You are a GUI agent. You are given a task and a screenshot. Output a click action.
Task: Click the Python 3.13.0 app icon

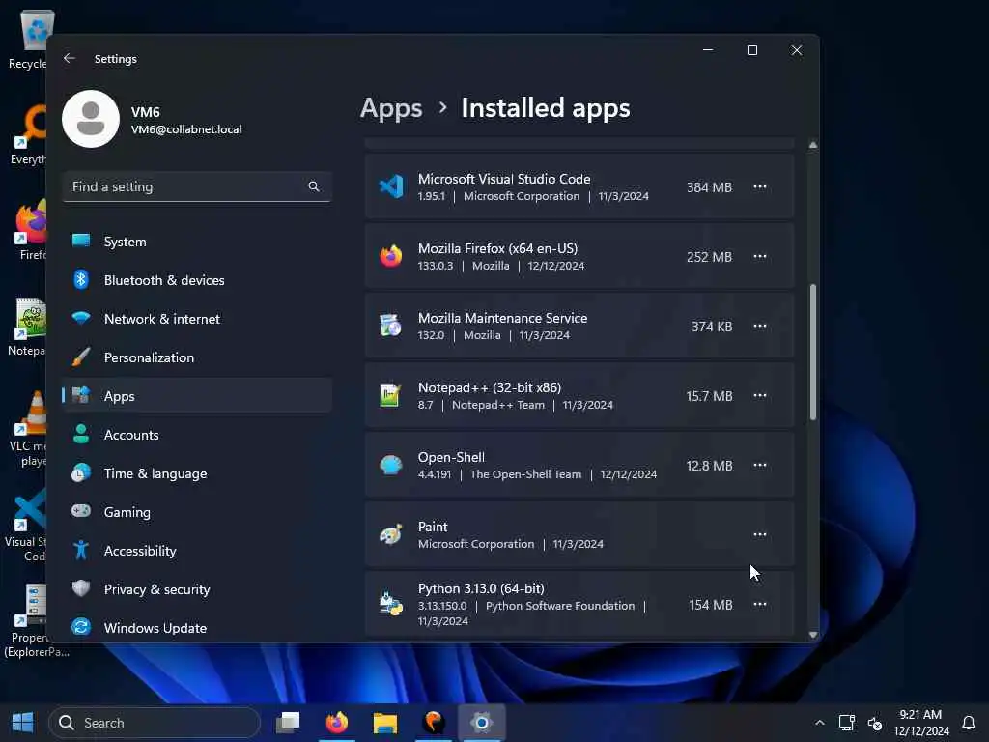pyautogui.click(x=391, y=604)
